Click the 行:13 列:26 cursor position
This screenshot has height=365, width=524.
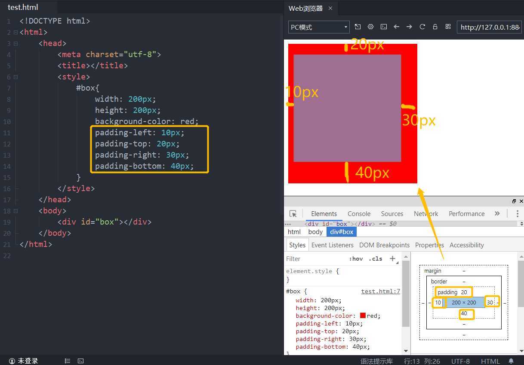point(422,361)
